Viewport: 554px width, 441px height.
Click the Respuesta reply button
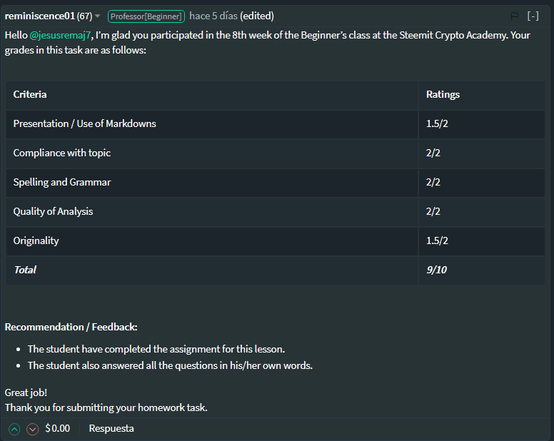(111, 428)
